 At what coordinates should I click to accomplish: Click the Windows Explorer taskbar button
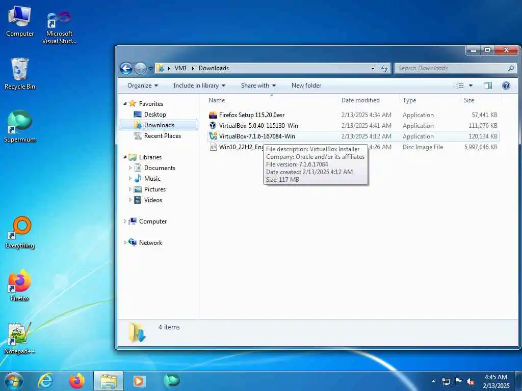pos(109,381)
